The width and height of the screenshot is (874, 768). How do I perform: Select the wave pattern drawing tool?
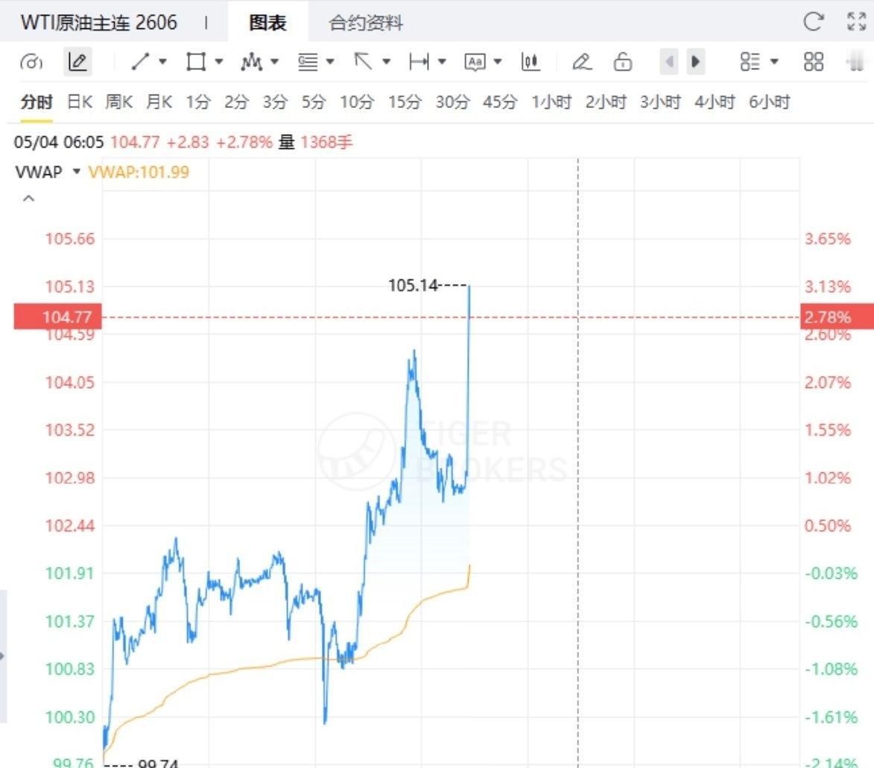251,62
